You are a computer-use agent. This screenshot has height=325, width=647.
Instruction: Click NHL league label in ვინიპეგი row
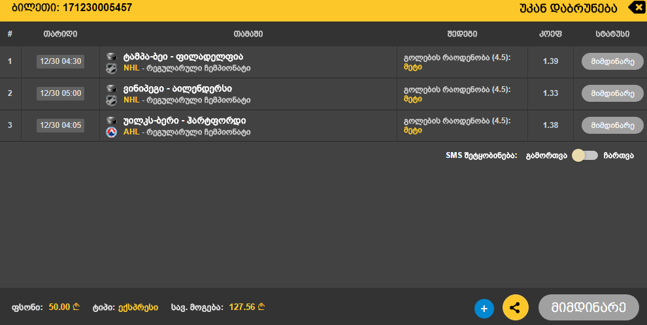click(131, 100)
